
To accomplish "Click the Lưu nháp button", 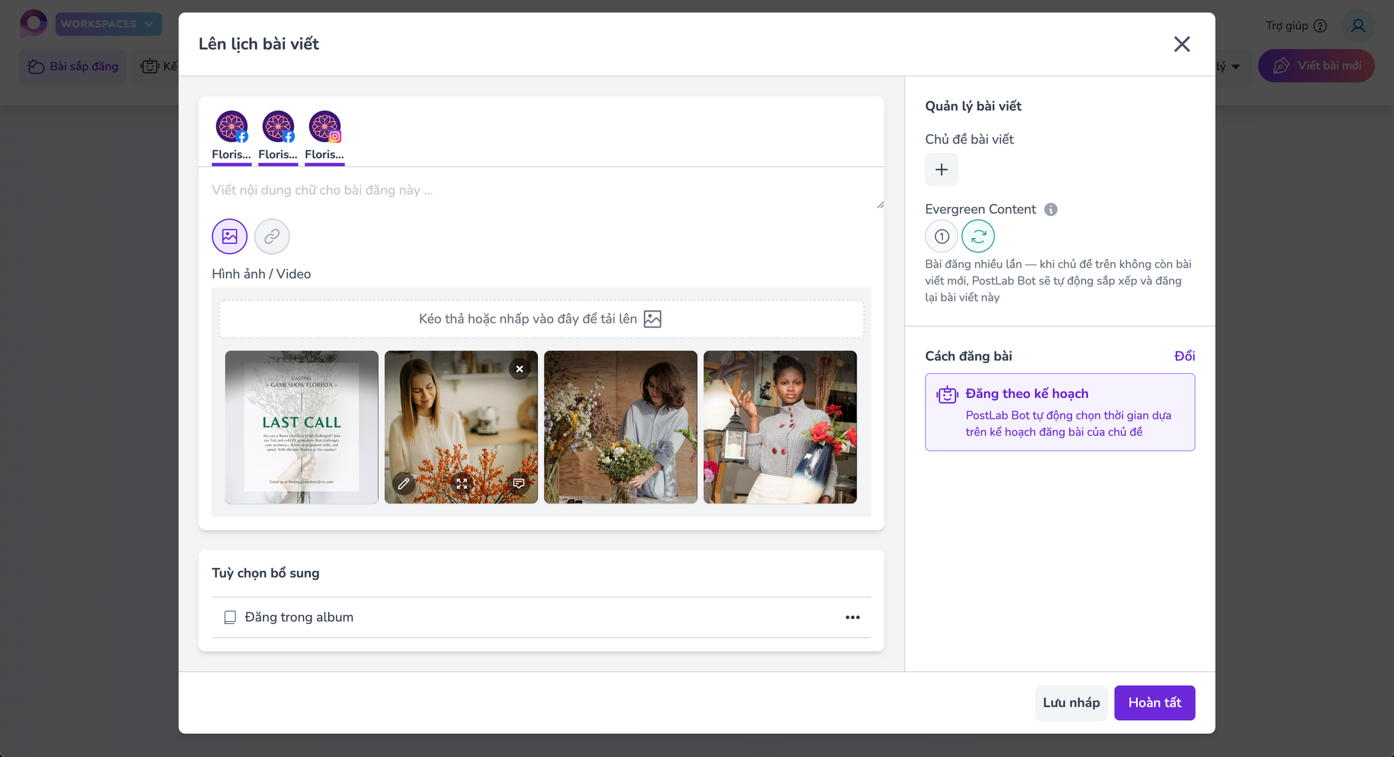I will [1071, 703].
